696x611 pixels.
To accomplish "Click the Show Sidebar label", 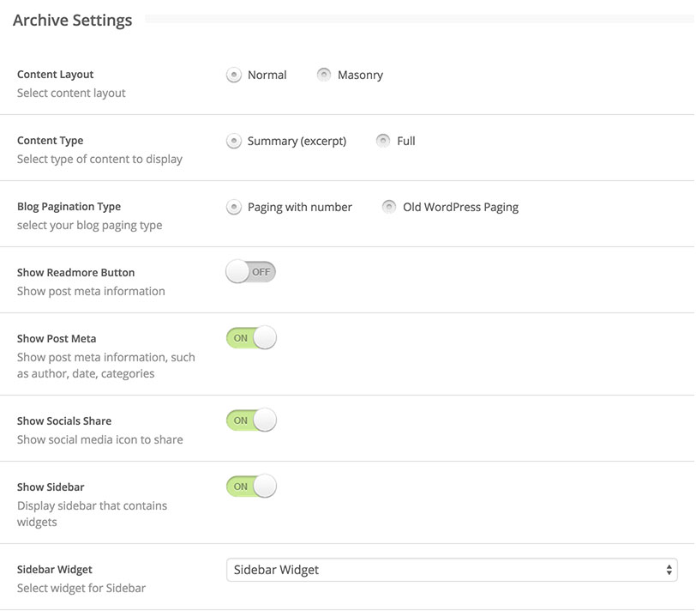I will point(50,486).
